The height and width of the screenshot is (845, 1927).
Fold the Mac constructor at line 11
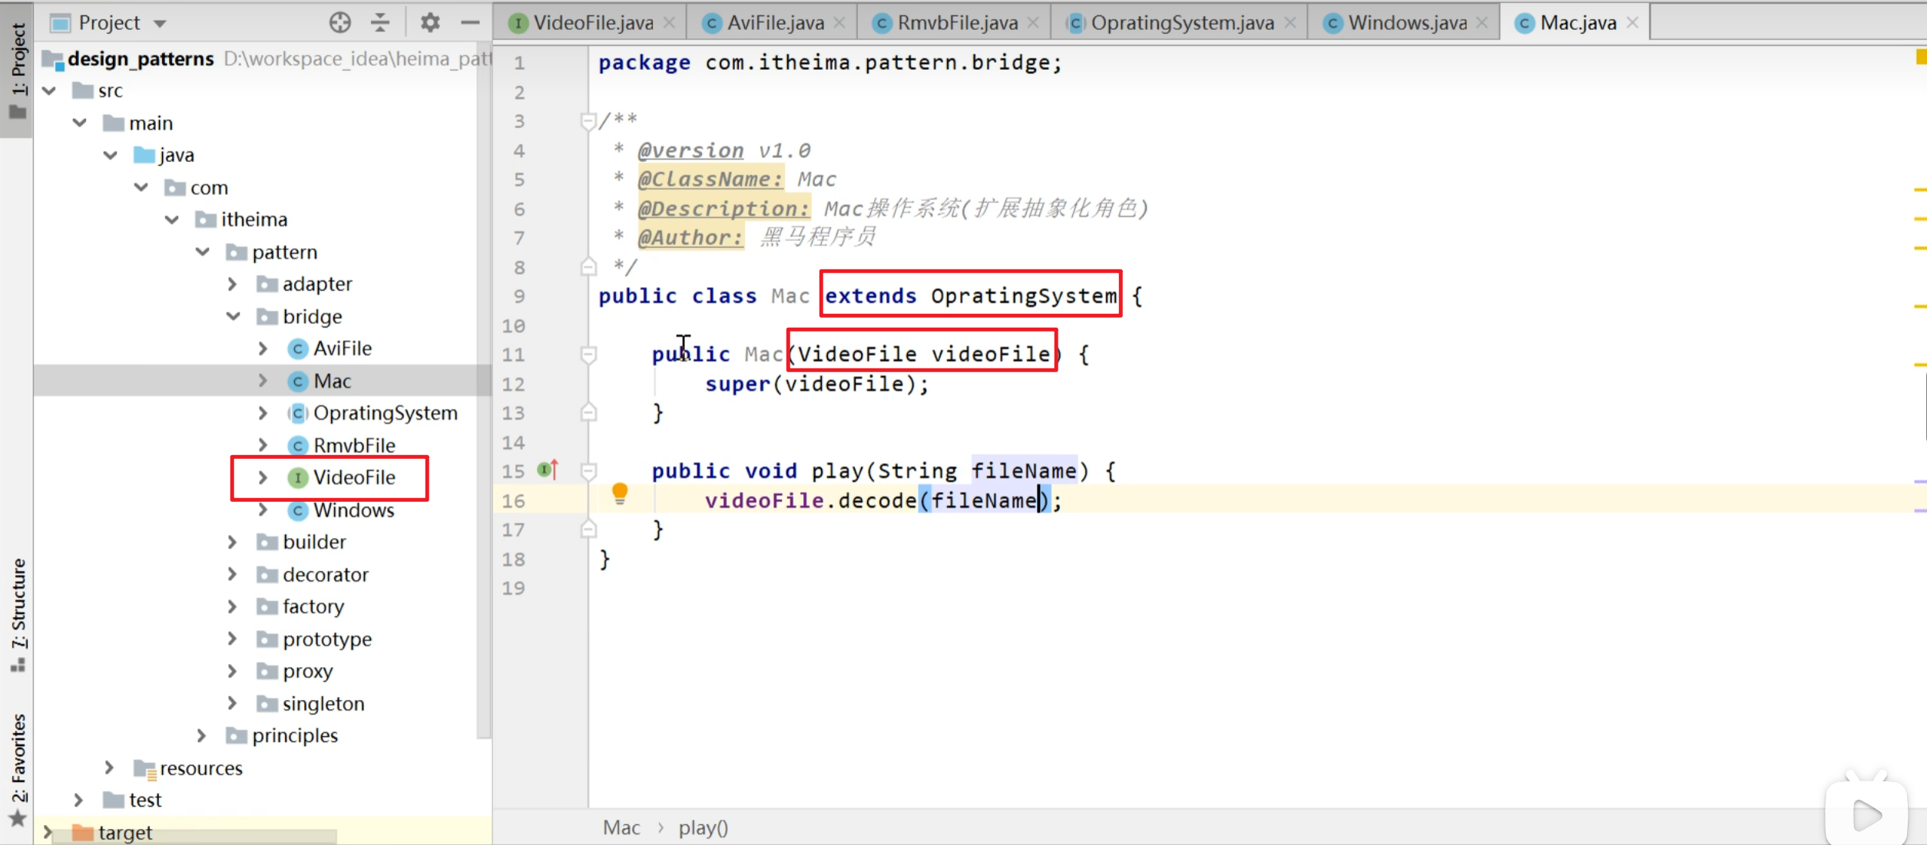coord(588,354)
